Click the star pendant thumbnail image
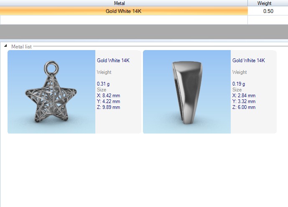Image resolution: width=288 pixels, height=207 pixels. point(51,92)
